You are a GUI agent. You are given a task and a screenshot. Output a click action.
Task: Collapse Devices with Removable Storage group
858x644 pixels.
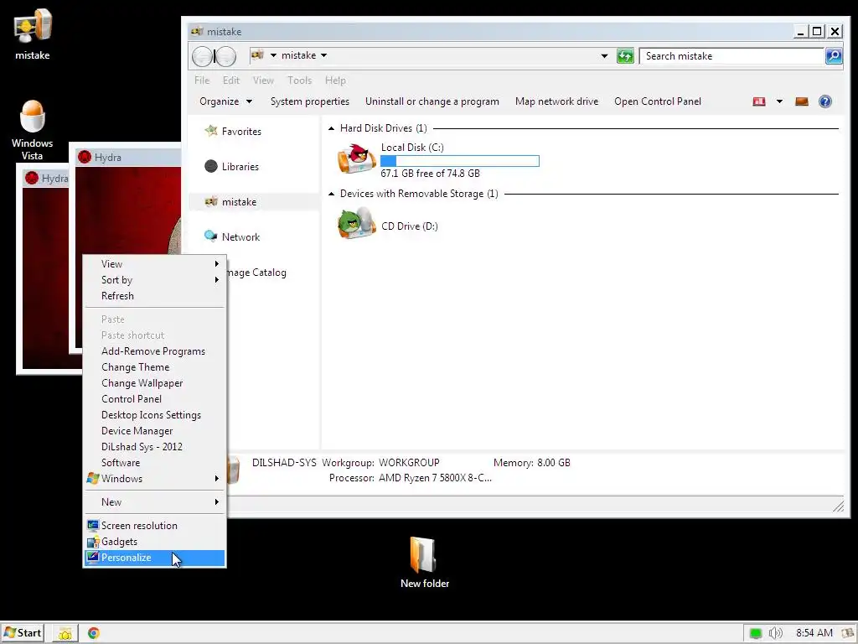(x=331, y=194)
